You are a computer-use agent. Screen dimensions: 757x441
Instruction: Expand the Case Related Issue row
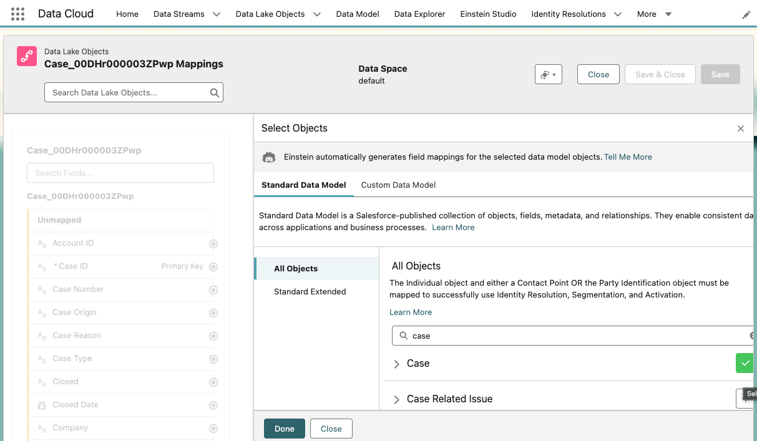click(396, 399)
